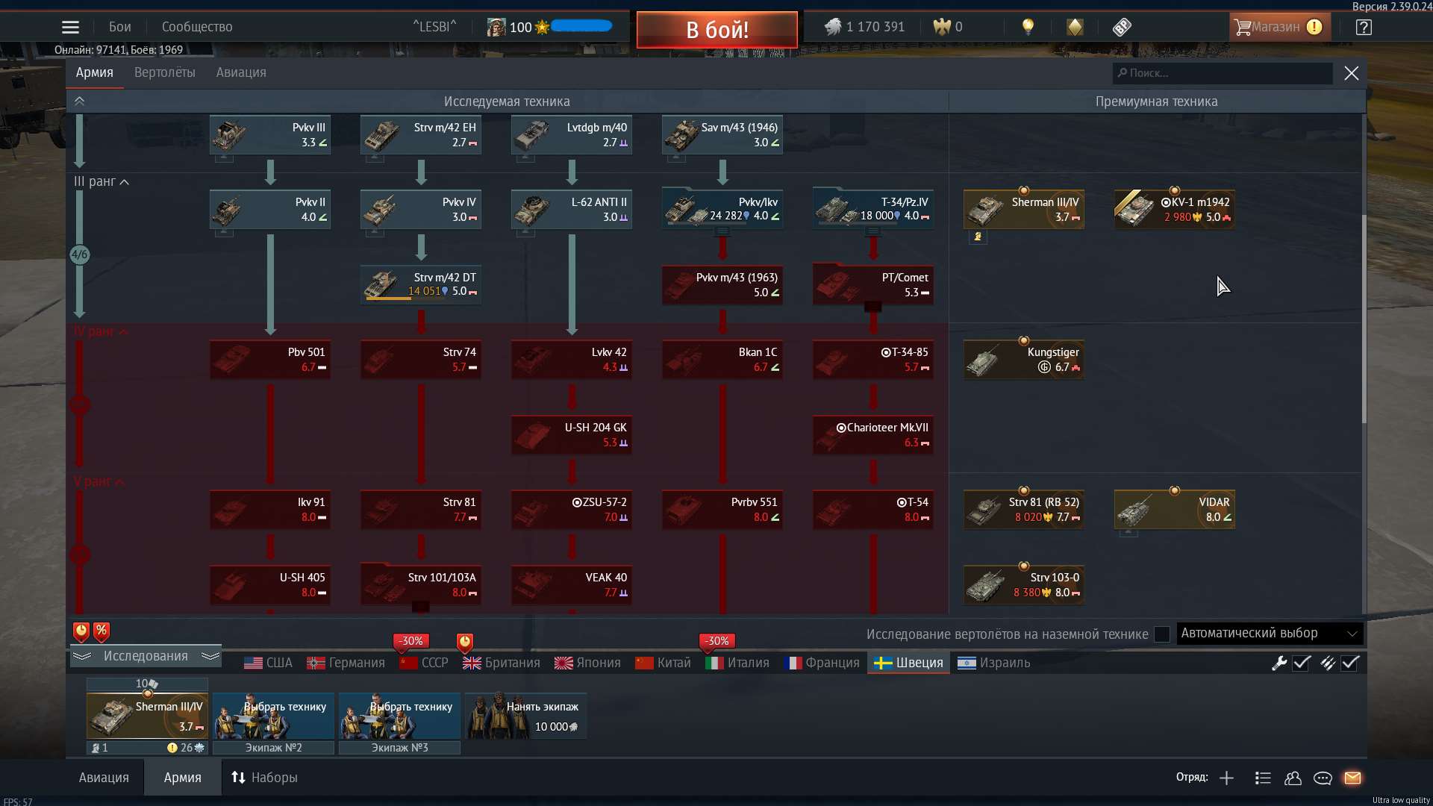
Task: Click the shop cart icon
Action: point(1242,27)
